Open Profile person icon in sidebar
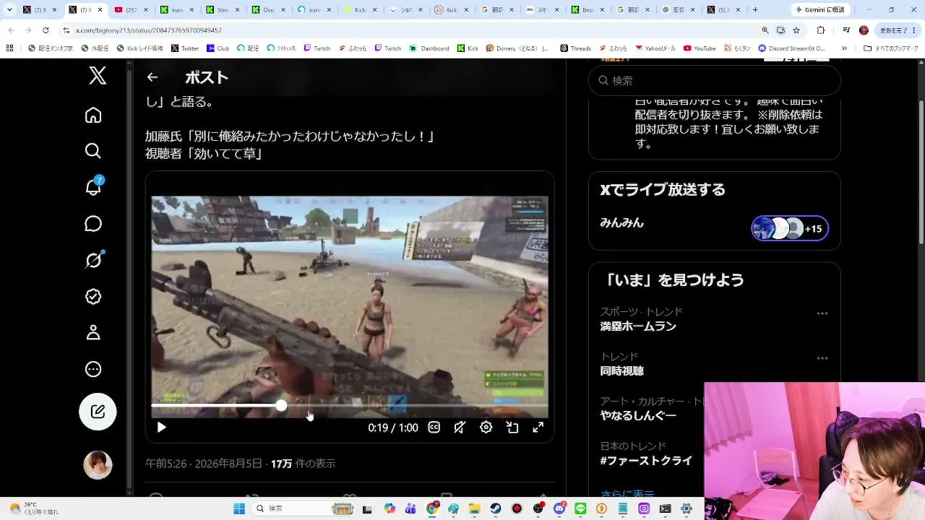The image size is (925, 520). (93, 333)
